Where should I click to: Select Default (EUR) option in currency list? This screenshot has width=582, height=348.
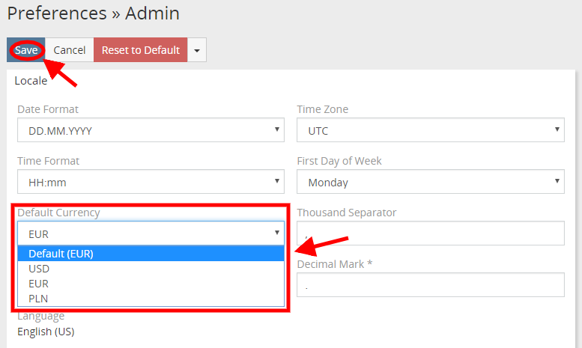[x=151, y=254]
